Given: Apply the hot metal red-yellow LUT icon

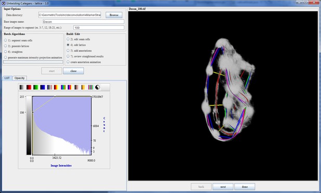Looking at the screenshot, I should [x=56, y=87].
